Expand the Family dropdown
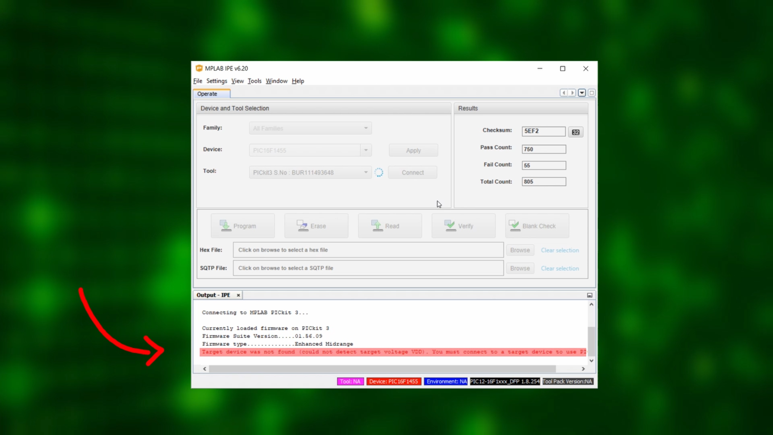Image resolution: width=773 pixels, height=435 pixels. (x=366, y=128)
